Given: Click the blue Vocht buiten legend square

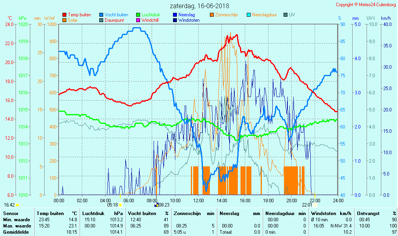Looking at the screenshot, I should click(101, 15).
